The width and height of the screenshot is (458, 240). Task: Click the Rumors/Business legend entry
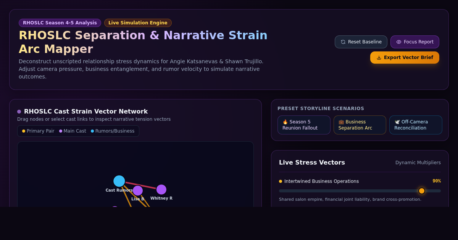(x=113, y=131)
